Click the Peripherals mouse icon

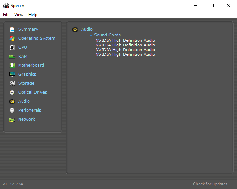tap(12, 110)
